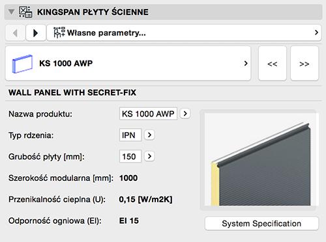Go to next parameter page arrow
The width and height of the screenshot is (326, 242).
click(x=36, y=33)
